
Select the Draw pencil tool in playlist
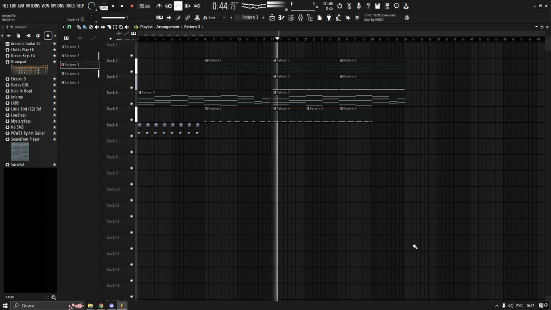78,27
